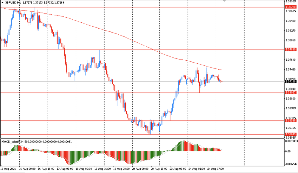Image resolution: width=298 pixels, height=173 pixels.
Task: Click the 16 Aug 16:00 time label
Action: point(46,169)
